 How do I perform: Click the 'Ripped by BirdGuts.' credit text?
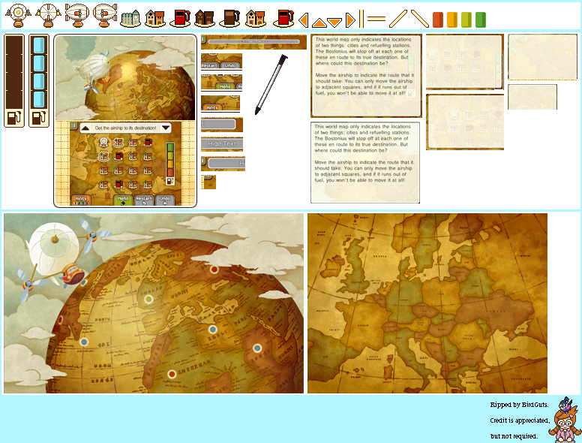[519, 405]
